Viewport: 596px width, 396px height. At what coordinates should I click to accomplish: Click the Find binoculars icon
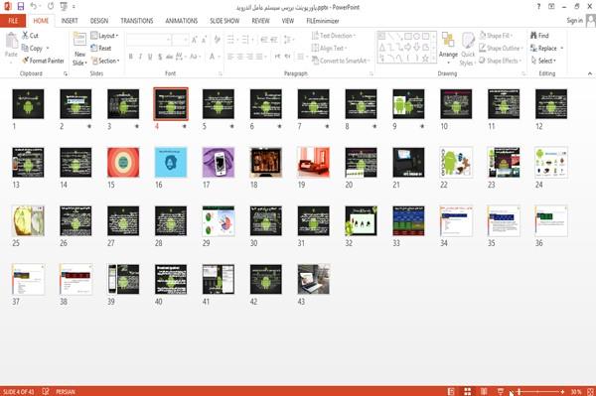(533, 36)
